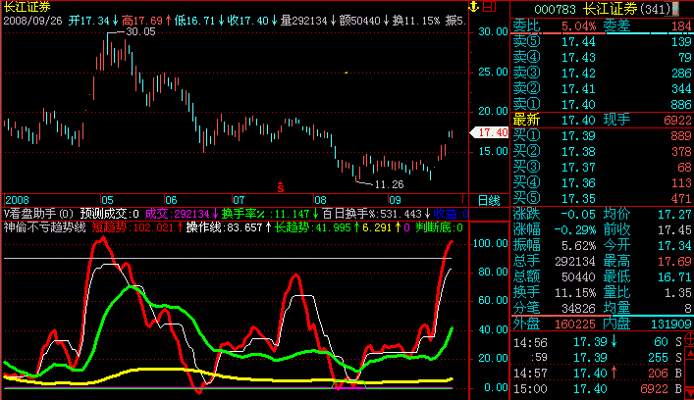The width and height of the screenshot is (694, 400).
Task: Click the 30.05 high price label on the chart
Action: [x=140, y=31]
